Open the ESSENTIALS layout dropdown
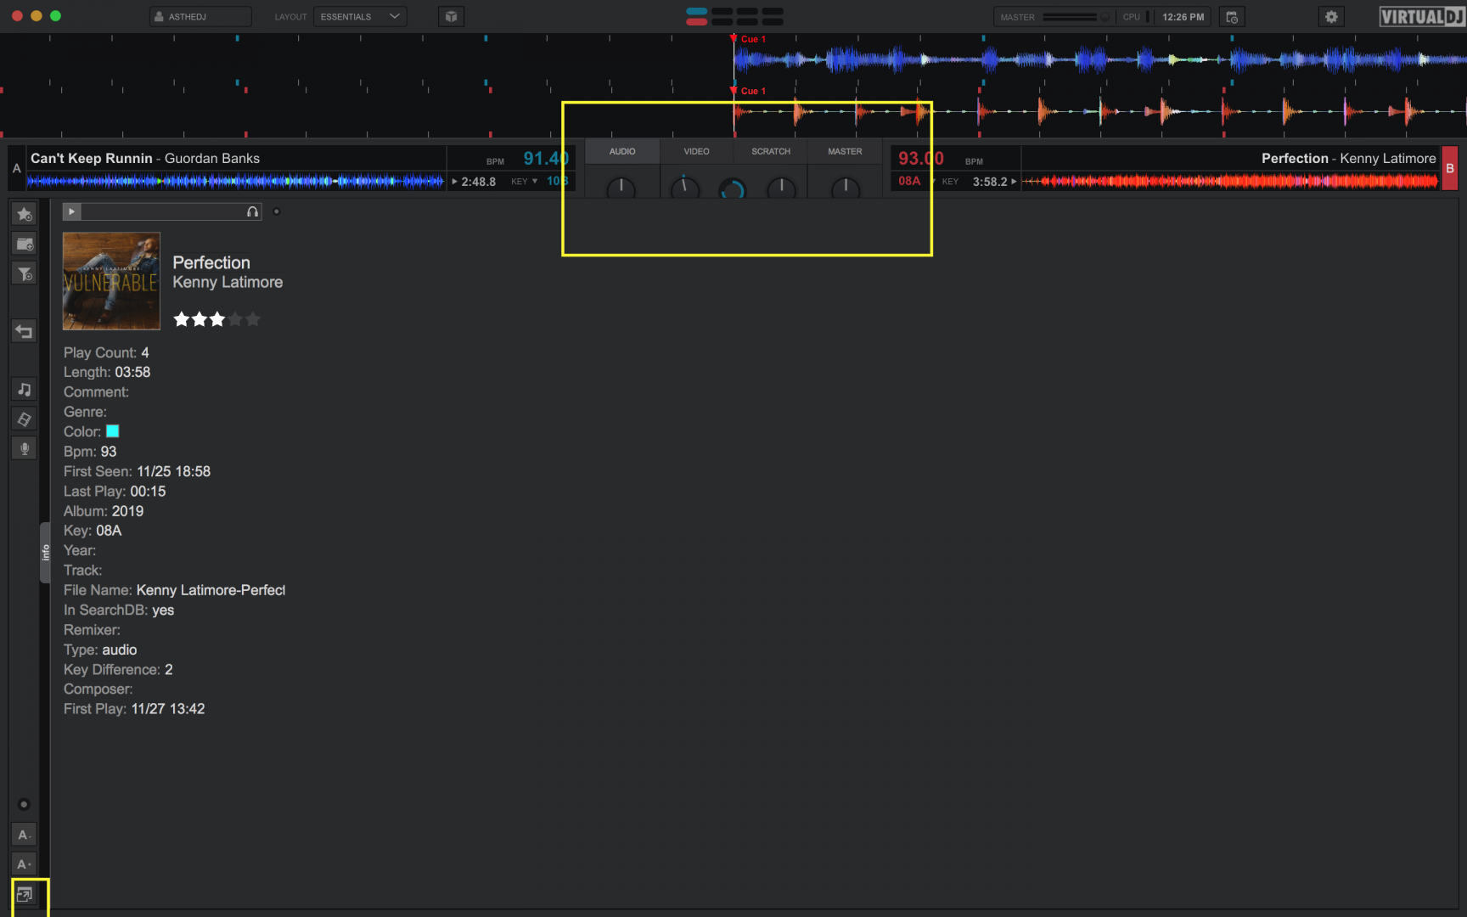1467x917 pixels. (360, 17)
